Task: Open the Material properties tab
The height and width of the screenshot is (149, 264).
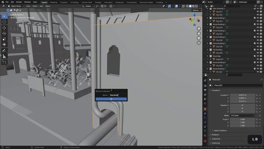Action: (205, 135)
